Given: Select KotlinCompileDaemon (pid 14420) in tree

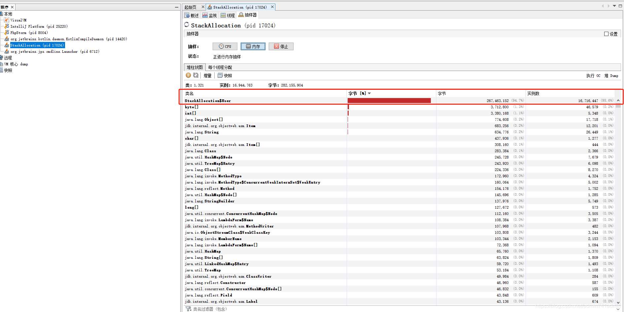Looking at the screenshot, I should pos(68,39).
